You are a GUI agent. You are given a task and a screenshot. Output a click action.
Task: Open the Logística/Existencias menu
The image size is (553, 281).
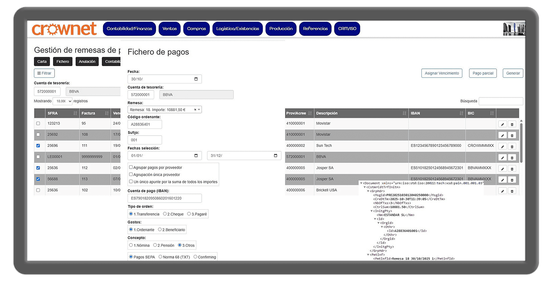click(x=237, y=29)
